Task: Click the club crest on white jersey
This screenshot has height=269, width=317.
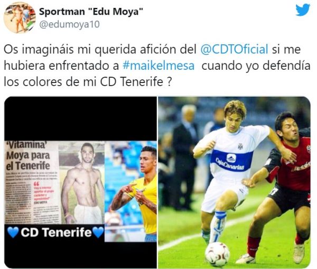Action: pyautogui.click(x=240, y=146)
